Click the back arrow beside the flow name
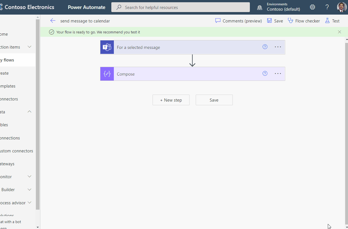The height and width of the screenshot is (229, 348). [x=53, y=21]
